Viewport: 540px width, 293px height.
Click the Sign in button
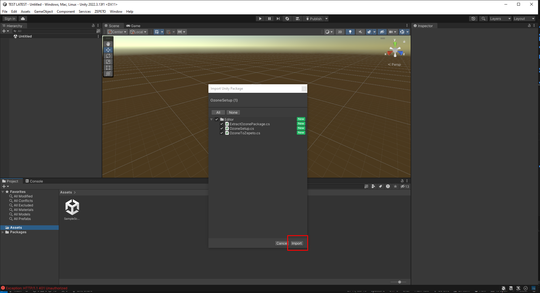tap(10, 19)
